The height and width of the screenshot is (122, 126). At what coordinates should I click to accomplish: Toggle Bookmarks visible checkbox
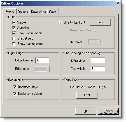pyautogui.click(x=15, y=94)
